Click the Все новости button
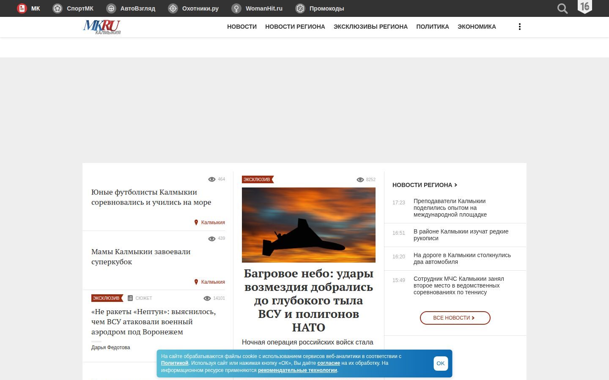The height and width of the screenshot is (380, 609). point(455,318)
